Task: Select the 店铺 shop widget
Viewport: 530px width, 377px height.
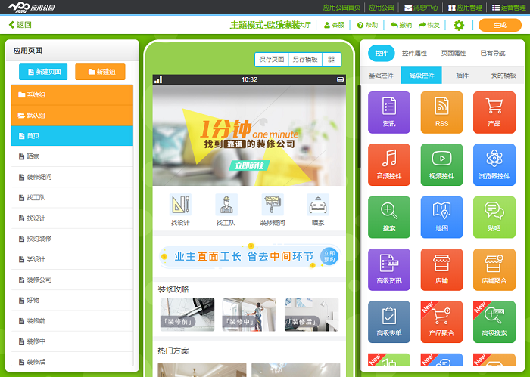Action: click(x=441, y=269)
